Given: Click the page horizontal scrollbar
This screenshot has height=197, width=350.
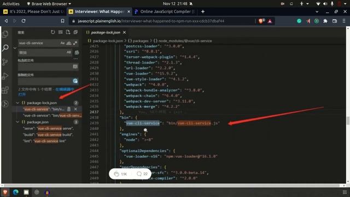Looking at the screenshot, I should [x=172, y=186].
